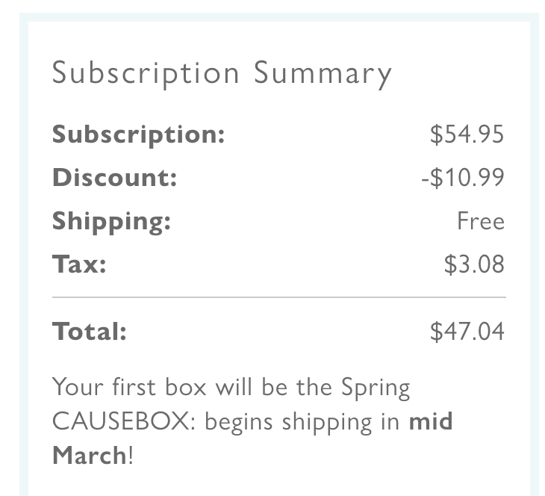This screenshot has width=545, height=496.
Task: Click the light blue card border
Action: point(24,254)
